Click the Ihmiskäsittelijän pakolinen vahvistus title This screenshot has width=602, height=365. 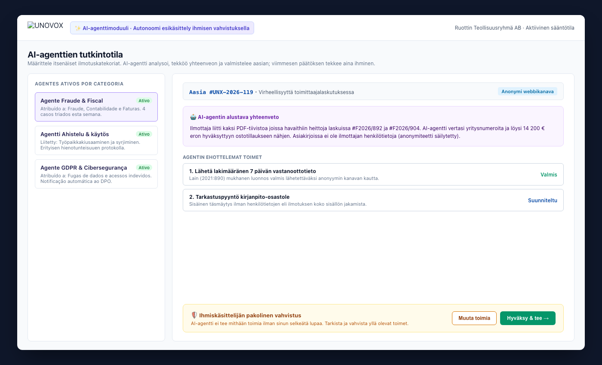249,315
